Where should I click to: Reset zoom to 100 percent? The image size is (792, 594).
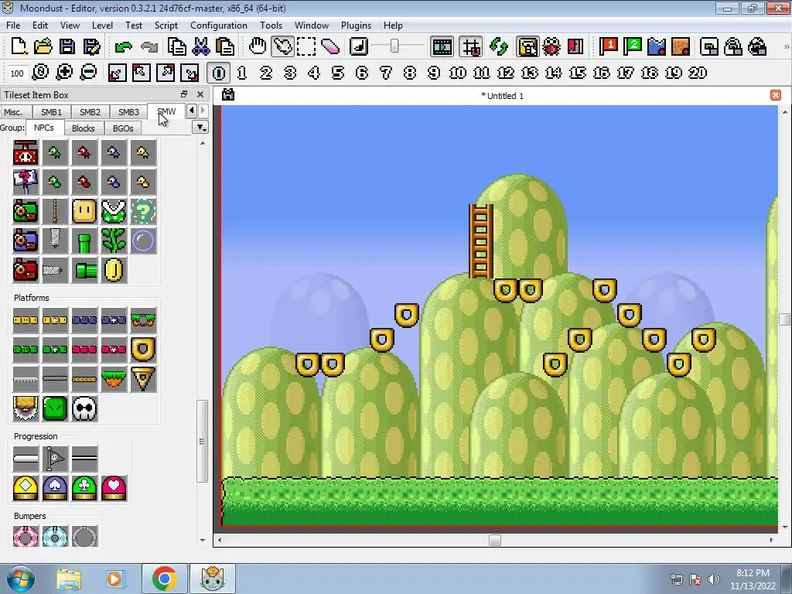click(40, 73)
